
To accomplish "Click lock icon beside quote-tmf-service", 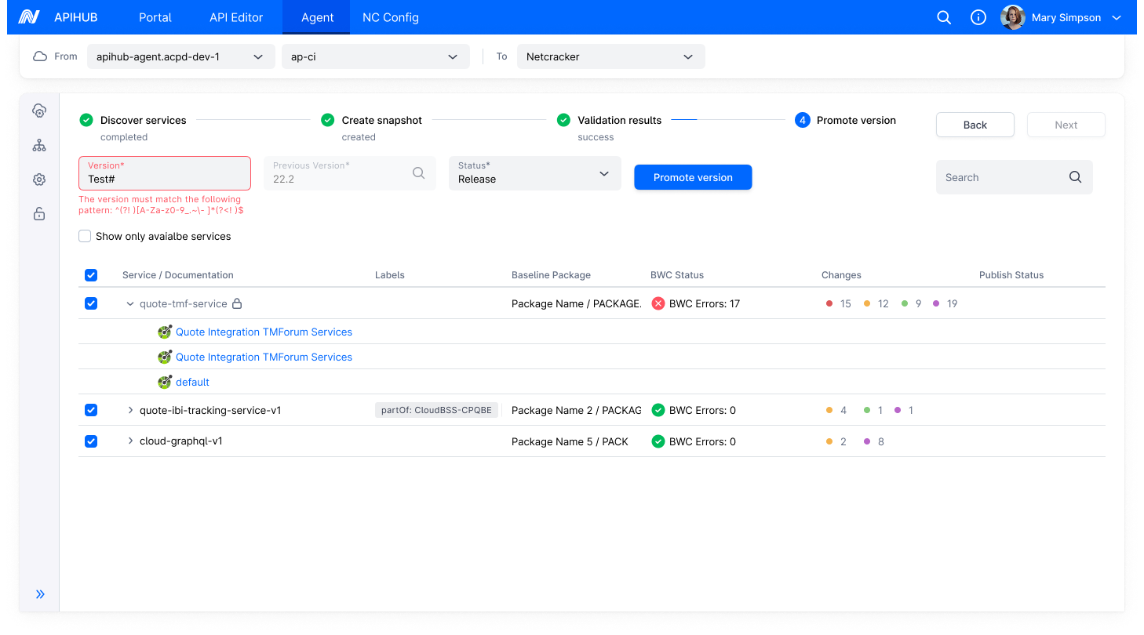I will pos(237,303).
